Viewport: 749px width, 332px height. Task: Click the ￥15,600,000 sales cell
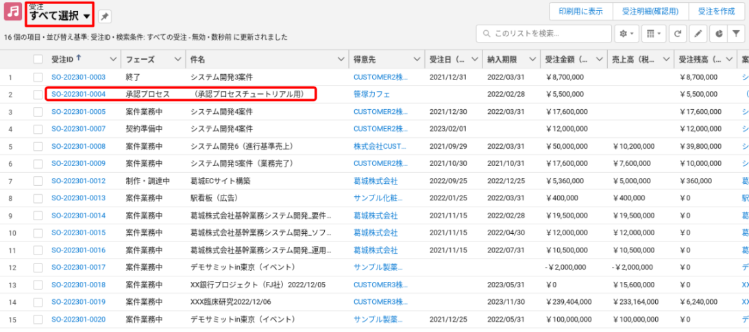(633, 285)
